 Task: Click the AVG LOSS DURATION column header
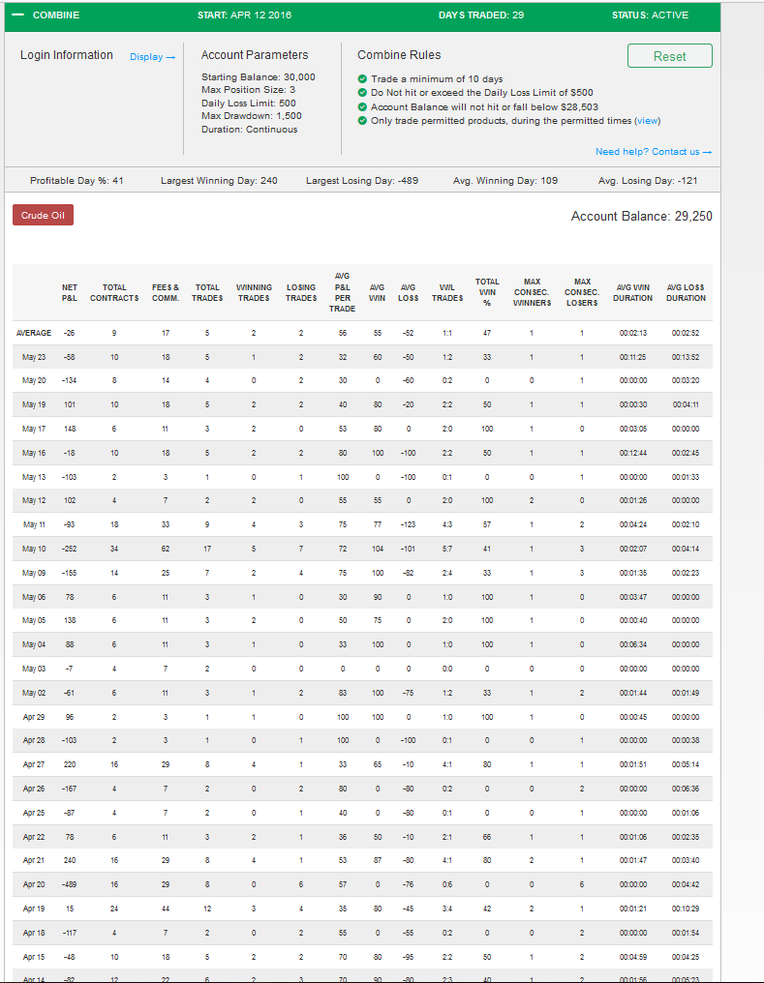[687, 293]
